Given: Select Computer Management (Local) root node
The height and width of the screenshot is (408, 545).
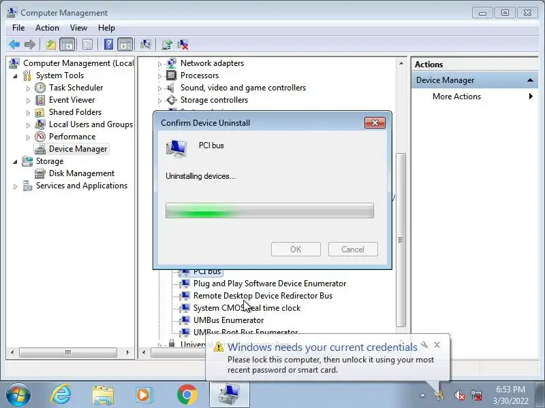Looking at the screenshot, I should point(78,63).
